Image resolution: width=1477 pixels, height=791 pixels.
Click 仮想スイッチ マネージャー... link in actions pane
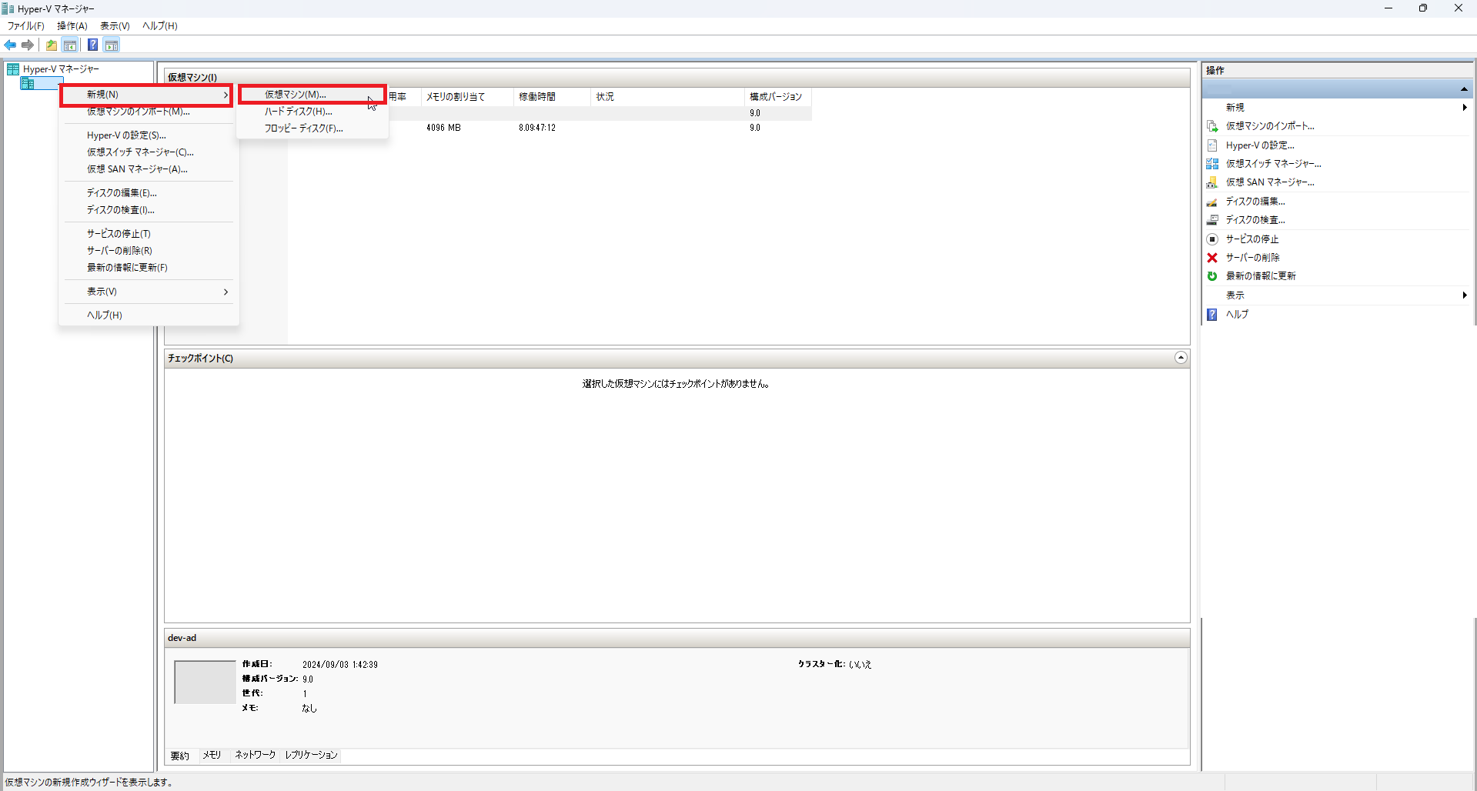click(1273, 164)
